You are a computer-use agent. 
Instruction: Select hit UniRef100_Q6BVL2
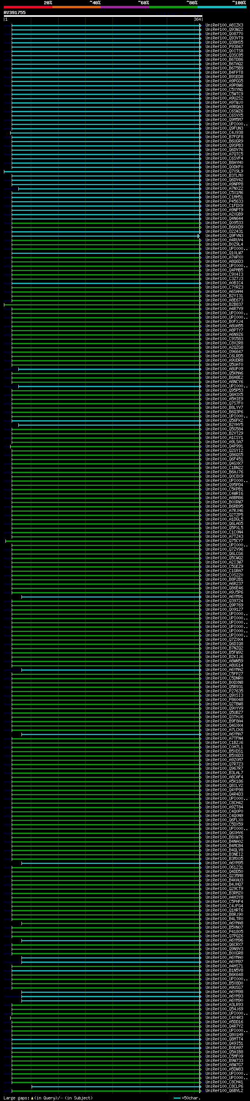tap(224, 1091)
